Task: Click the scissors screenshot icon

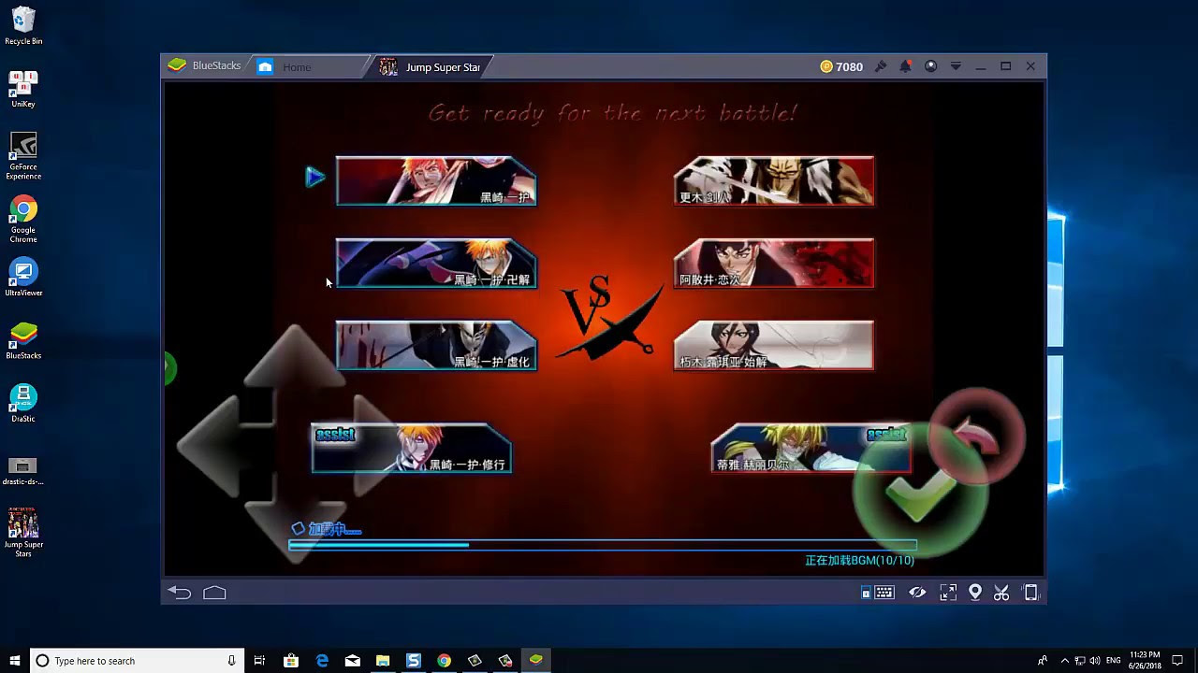Action: tap(1001, 593)
